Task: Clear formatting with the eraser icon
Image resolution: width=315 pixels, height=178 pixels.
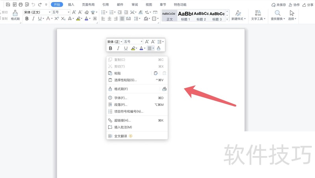Action: (87, 13)
